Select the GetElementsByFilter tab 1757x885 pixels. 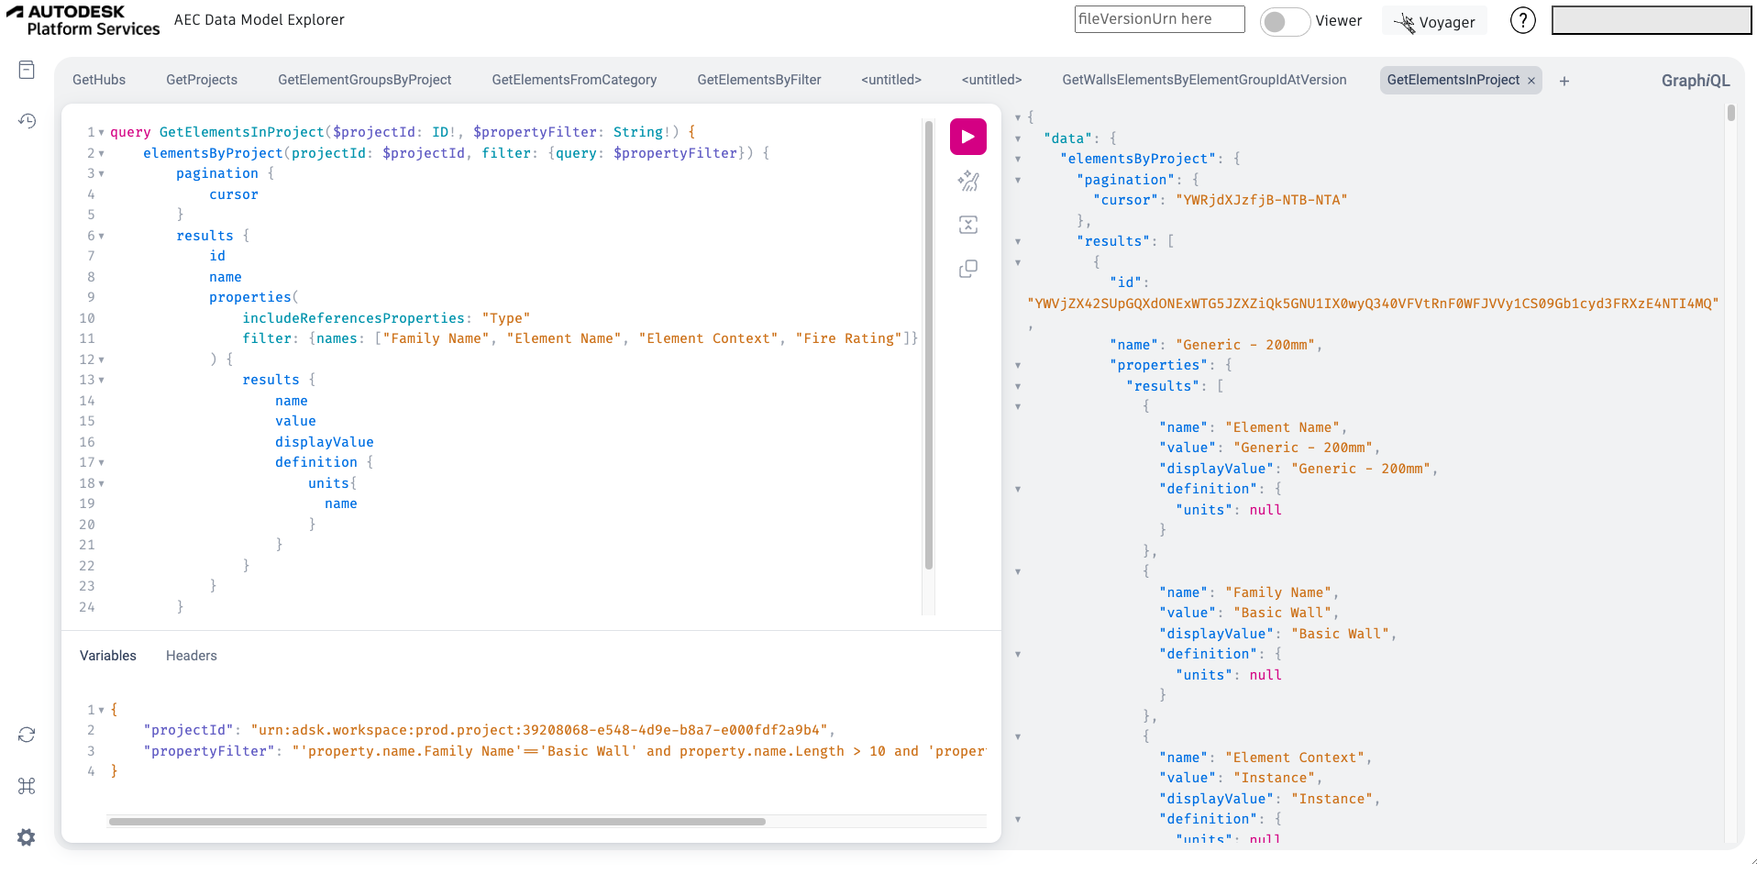coord(759,80)
